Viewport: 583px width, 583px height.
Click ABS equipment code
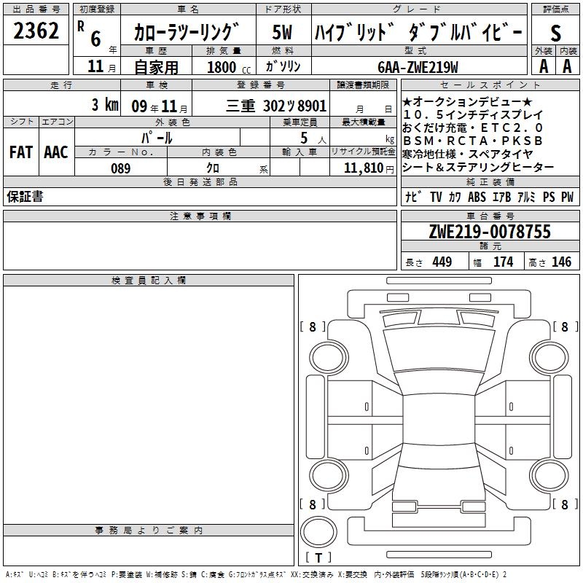pos(477,197)
